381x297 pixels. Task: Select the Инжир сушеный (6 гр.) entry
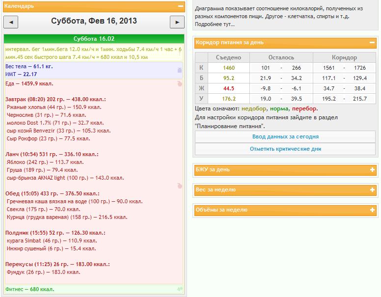(51, 248)
